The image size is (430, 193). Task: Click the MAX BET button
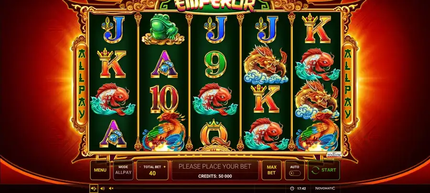[x=271, y=170]
